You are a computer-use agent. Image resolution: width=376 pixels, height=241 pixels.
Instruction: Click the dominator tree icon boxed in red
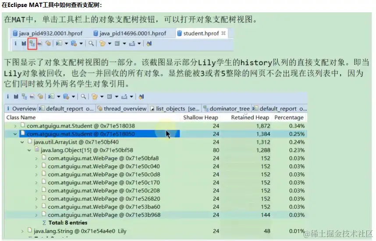click(32, 44)
